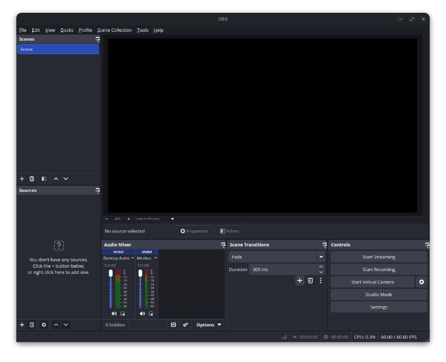The height and width of the screenshot is (362, 446).
Task: Open source properties gear in Sources toolbar
Action: pos(44,325)
